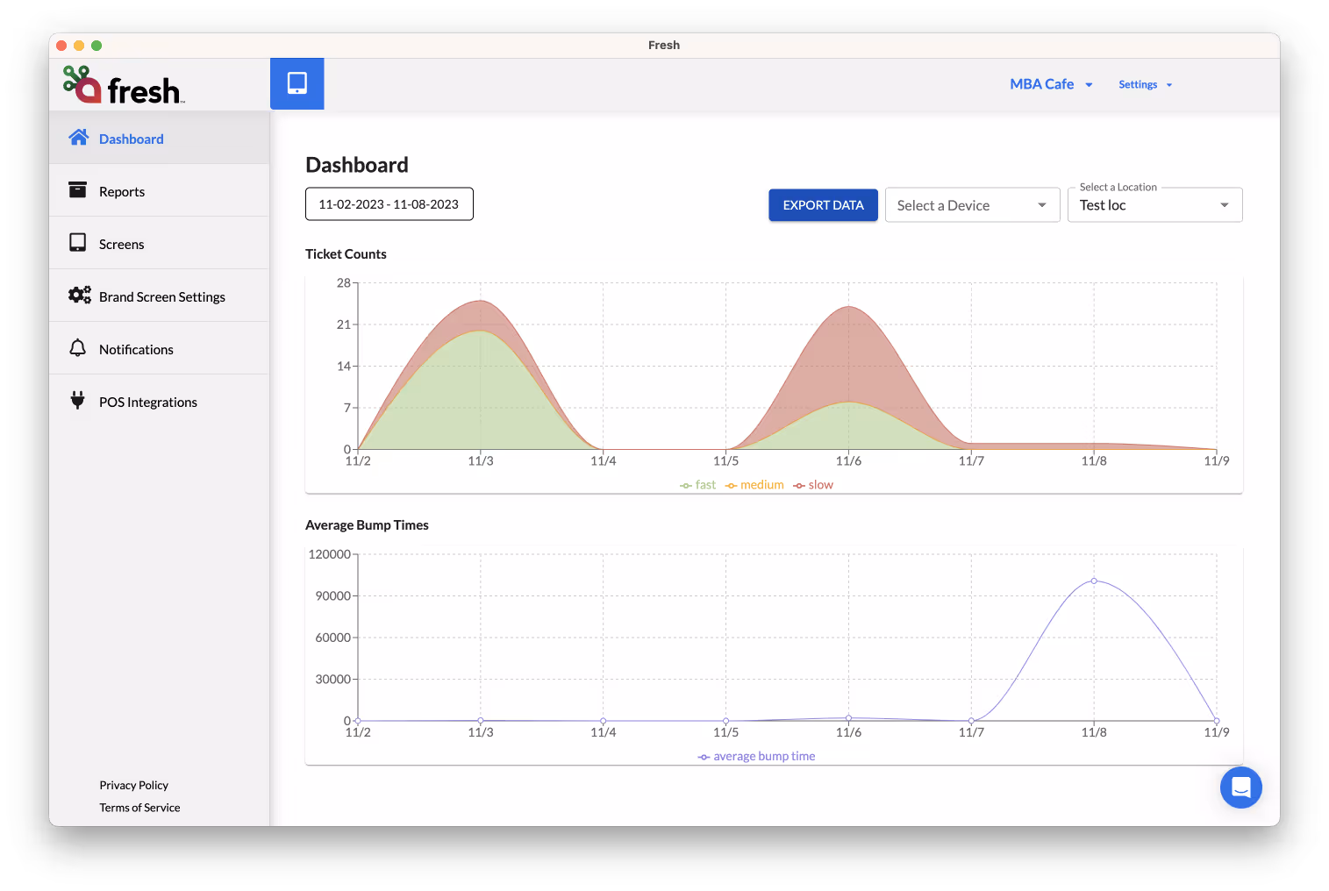Open the Dashboard menu item
Image resolution: width=1329 pixels, height=891 pixels.
(159, 138)
